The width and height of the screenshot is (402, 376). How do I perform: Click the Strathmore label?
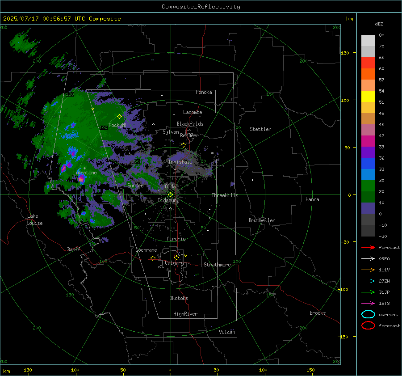tap(217, 265)
